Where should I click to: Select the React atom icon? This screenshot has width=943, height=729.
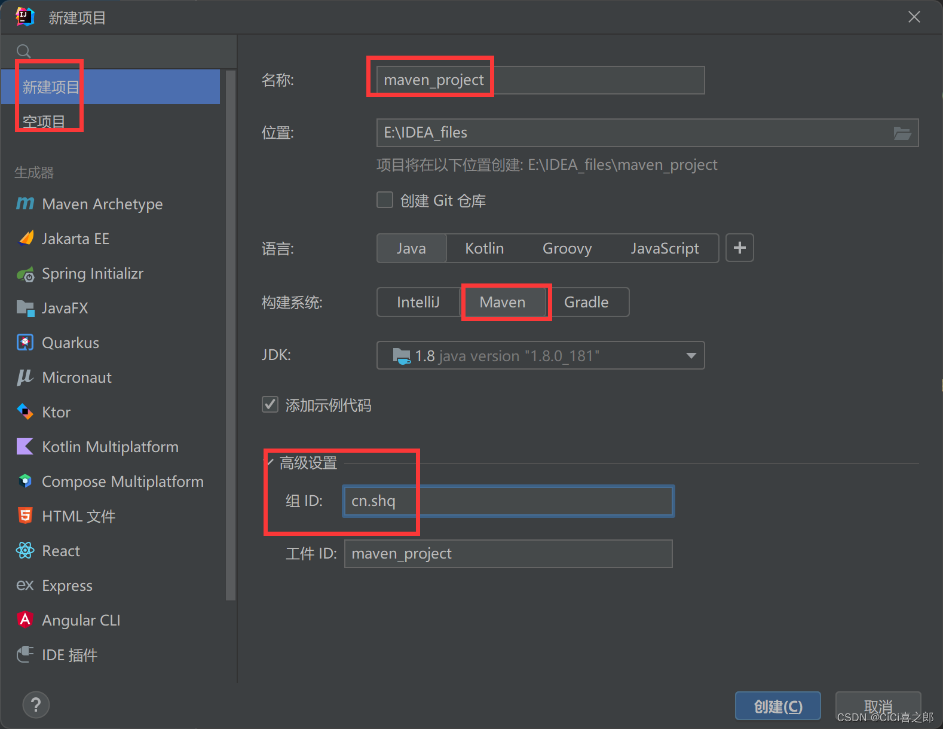[25, 551]
